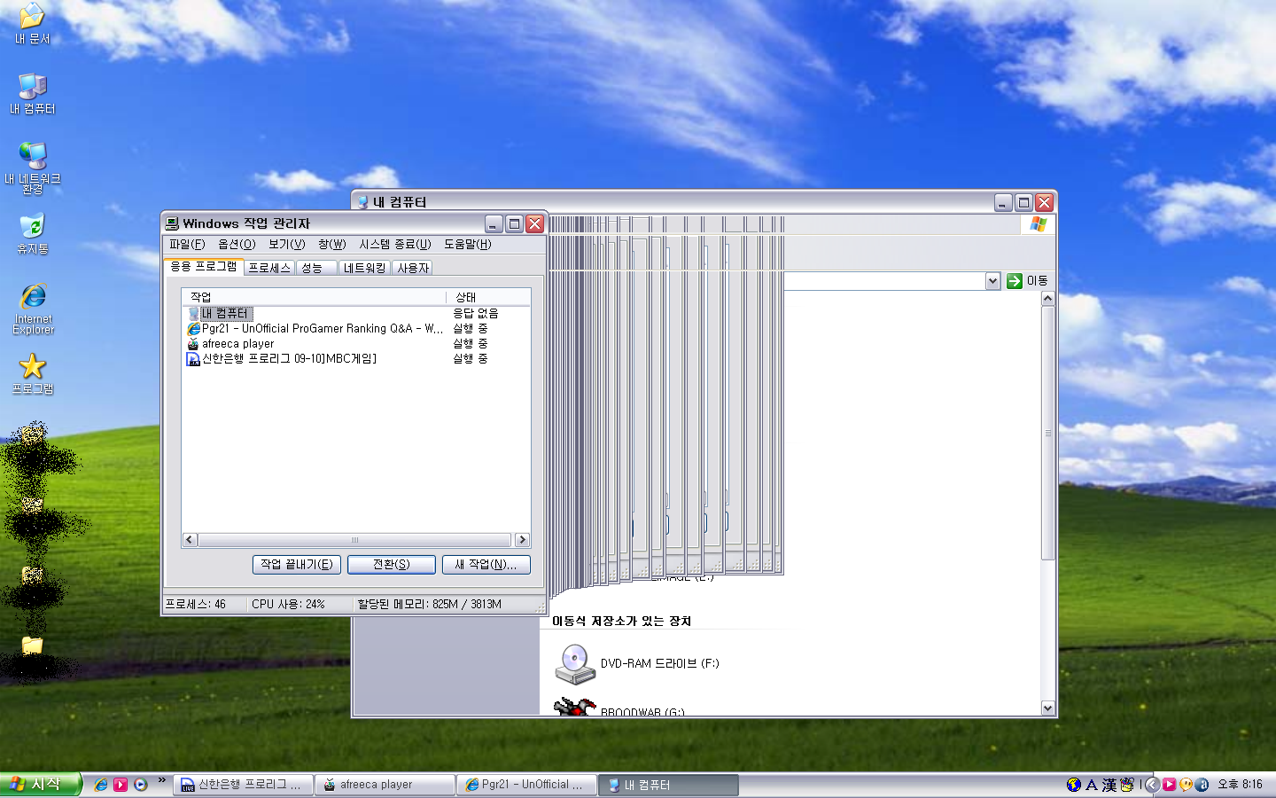Click the 漢 Hanja conversion icon
Image resolution: width=1276 pixels, height=798 pixels.
[x=1109, y=785]
